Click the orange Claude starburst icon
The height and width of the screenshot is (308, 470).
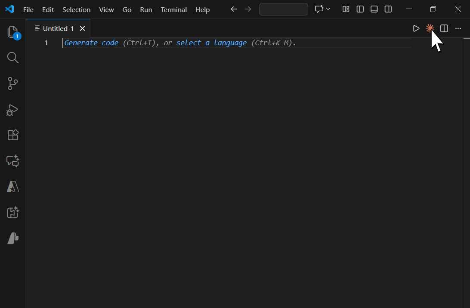click(430, 28)
